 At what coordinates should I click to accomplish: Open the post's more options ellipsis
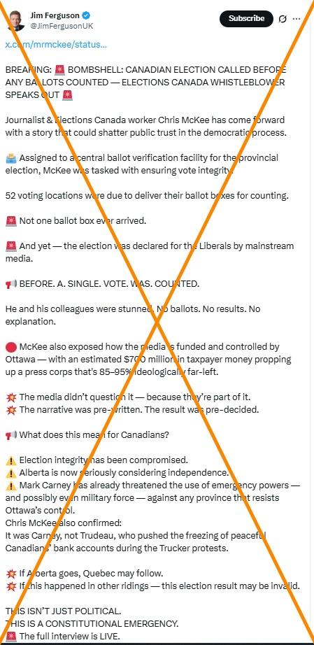click(297, 19)
